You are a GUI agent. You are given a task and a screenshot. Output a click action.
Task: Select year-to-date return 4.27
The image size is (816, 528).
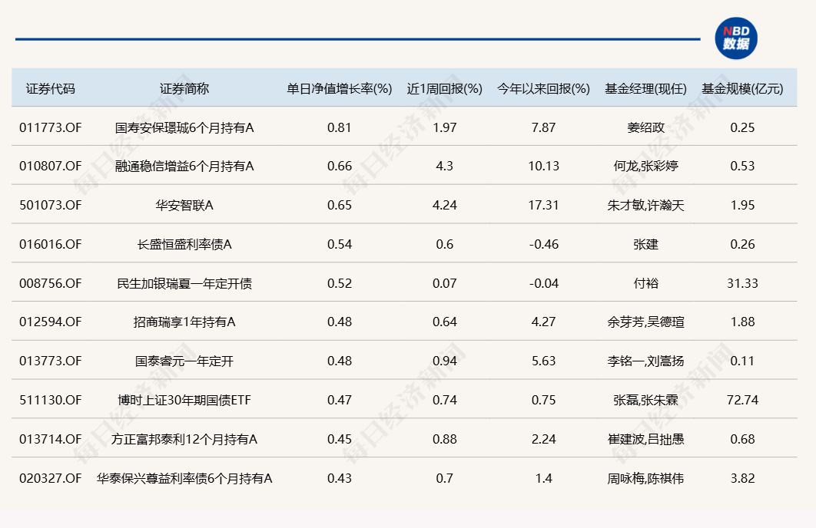(544, 322)
